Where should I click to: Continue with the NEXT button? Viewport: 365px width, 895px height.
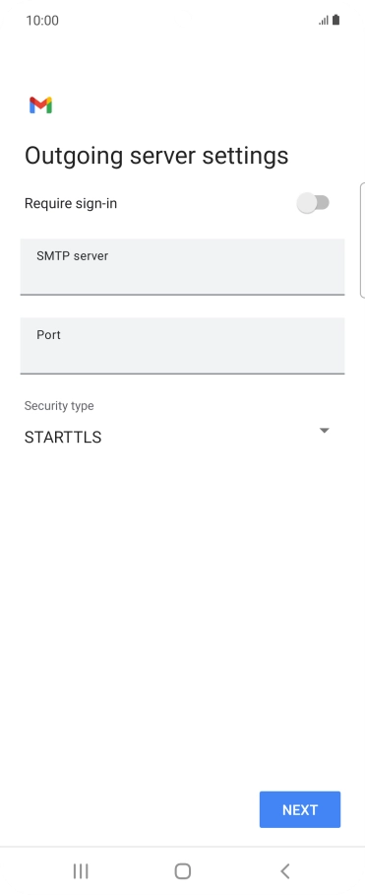coord(300,809)
